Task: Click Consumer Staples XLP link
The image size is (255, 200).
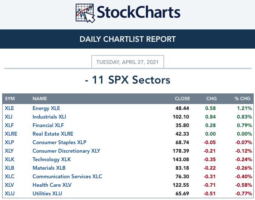Action: coord(59,142)
